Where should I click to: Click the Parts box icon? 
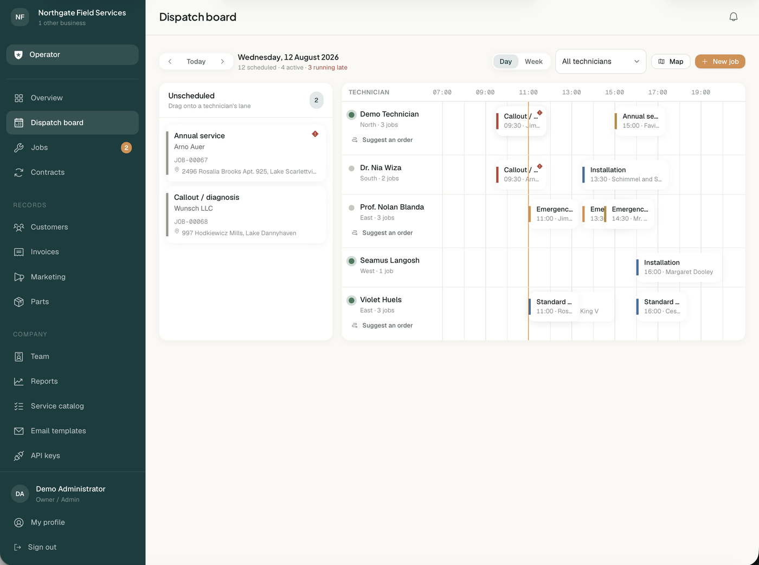[x=19, y=302]
